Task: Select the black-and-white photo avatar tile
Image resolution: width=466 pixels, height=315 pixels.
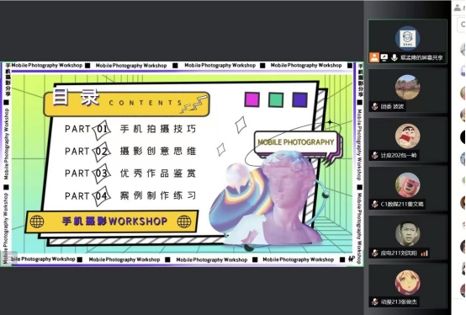Action: [x=407, y=237]
